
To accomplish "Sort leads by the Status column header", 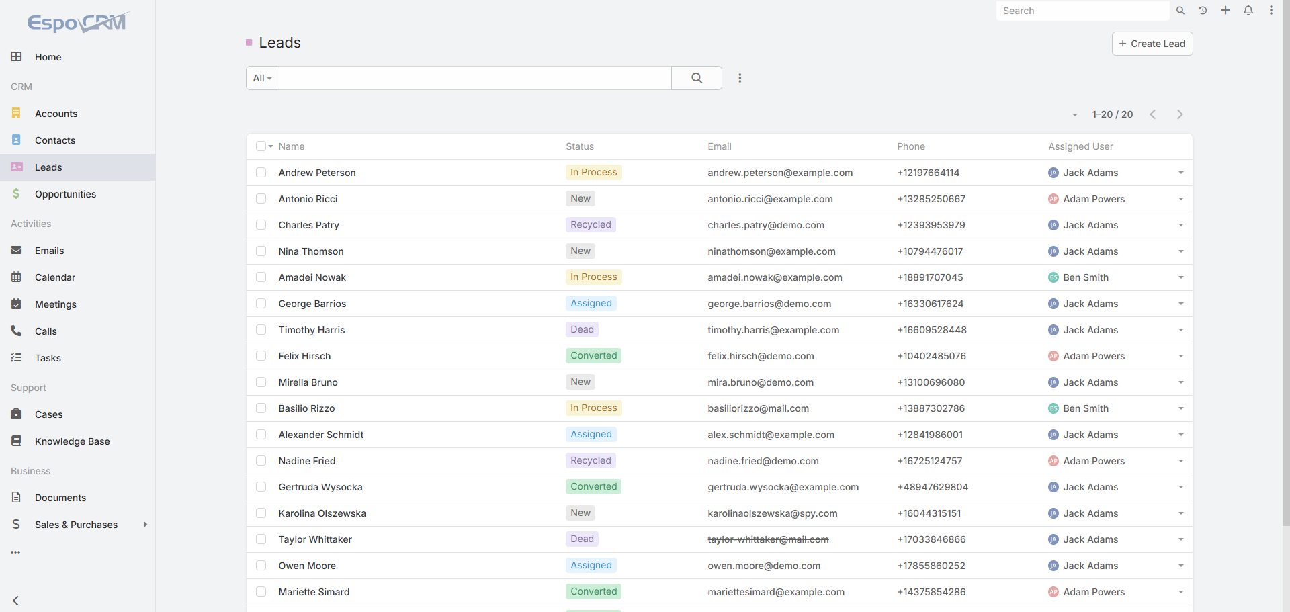I will coord(580,146).
